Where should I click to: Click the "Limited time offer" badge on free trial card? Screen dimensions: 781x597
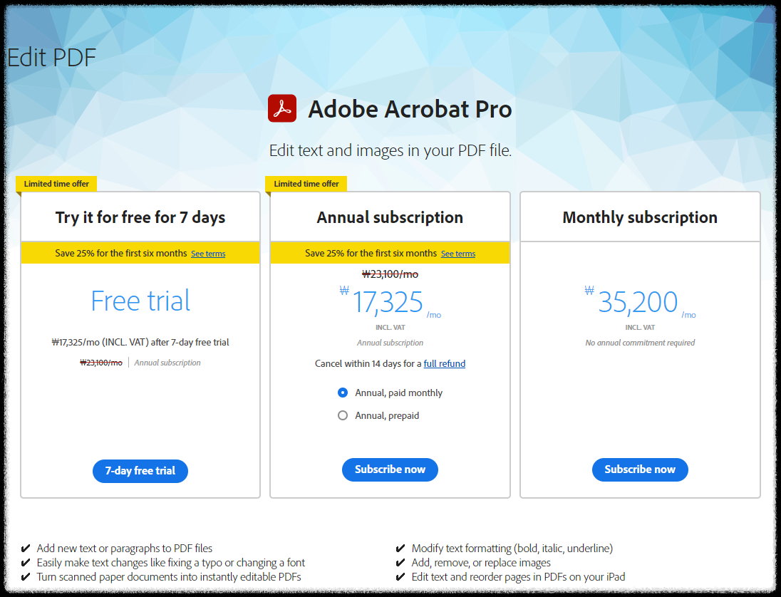[56, 183]
